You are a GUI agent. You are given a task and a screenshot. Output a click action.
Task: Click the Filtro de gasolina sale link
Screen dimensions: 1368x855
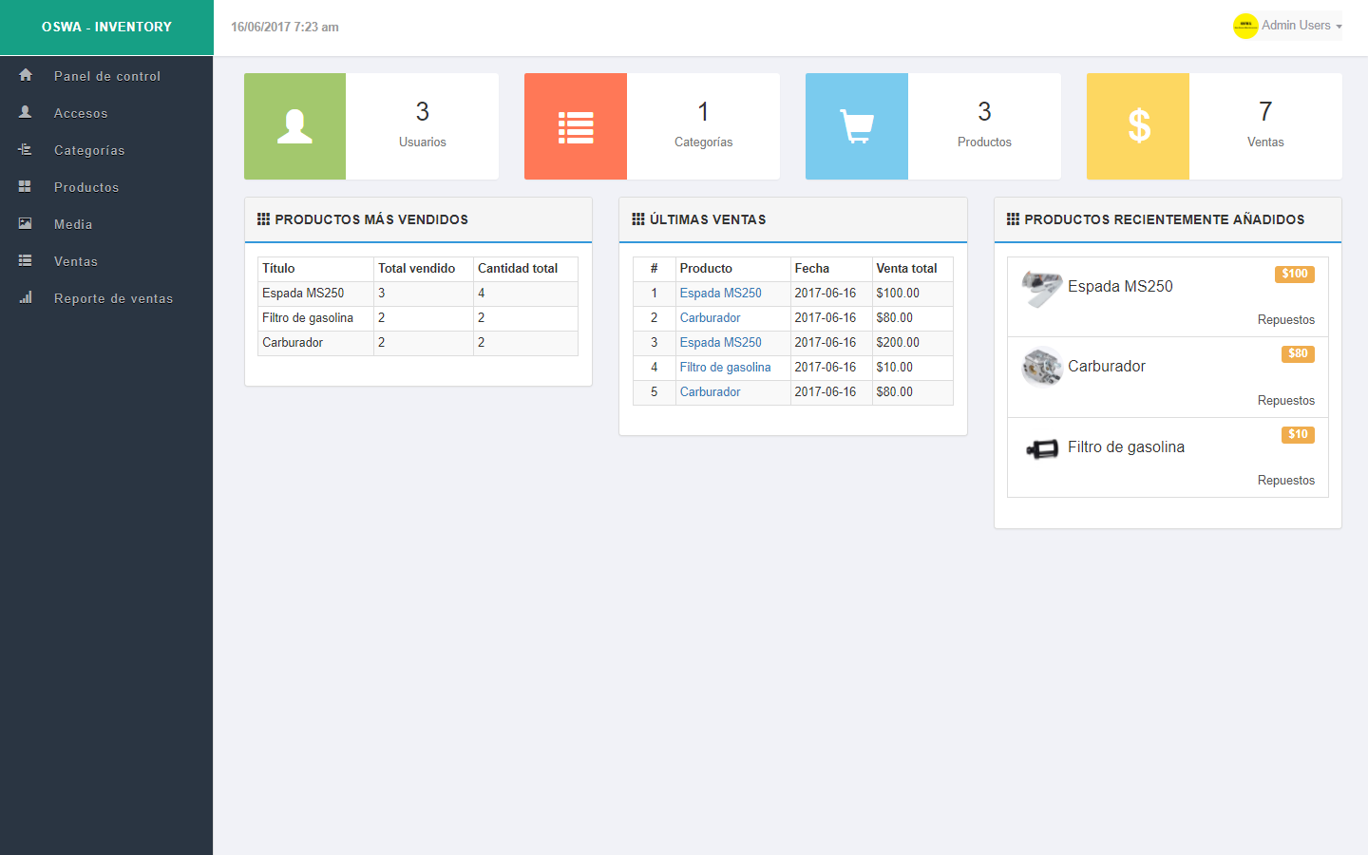click(725, 367)
